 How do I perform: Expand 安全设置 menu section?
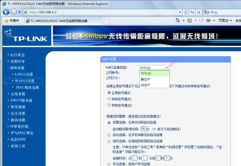point(18,113)
